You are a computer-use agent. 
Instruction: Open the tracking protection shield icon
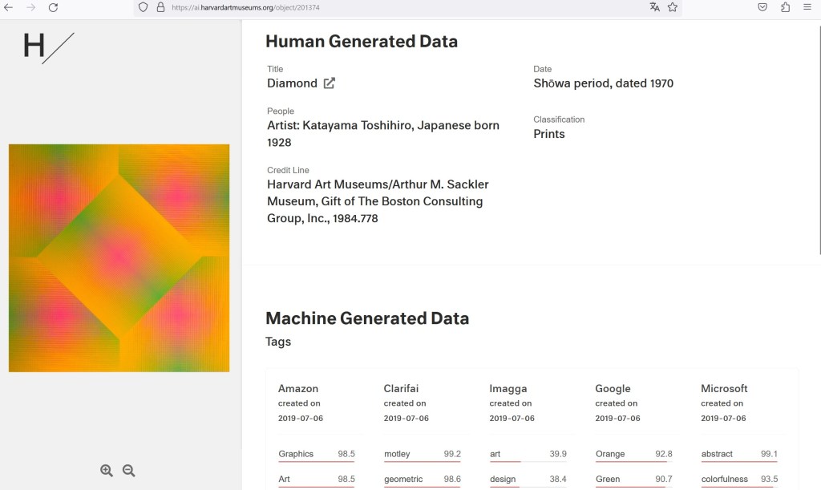(144, 7)
